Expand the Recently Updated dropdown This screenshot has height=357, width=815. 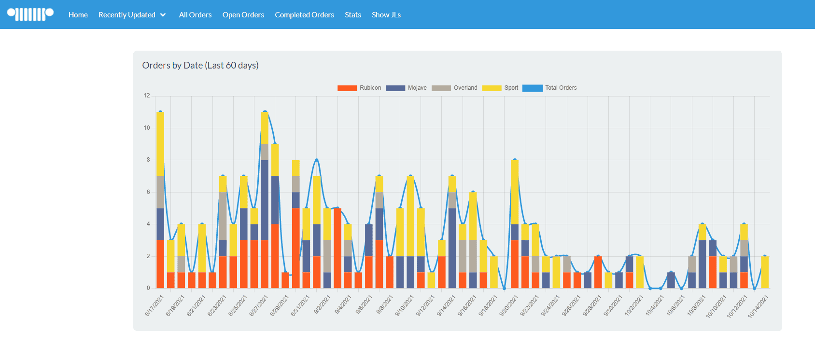[132, 15]
